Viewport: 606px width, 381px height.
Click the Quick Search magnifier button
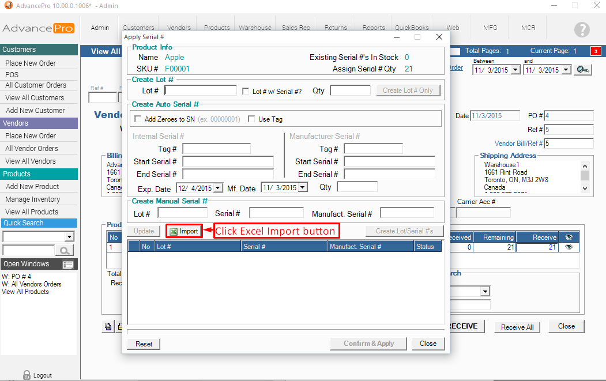65,250
